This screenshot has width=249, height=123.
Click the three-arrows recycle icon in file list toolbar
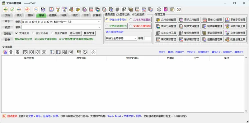pos(94,52)
